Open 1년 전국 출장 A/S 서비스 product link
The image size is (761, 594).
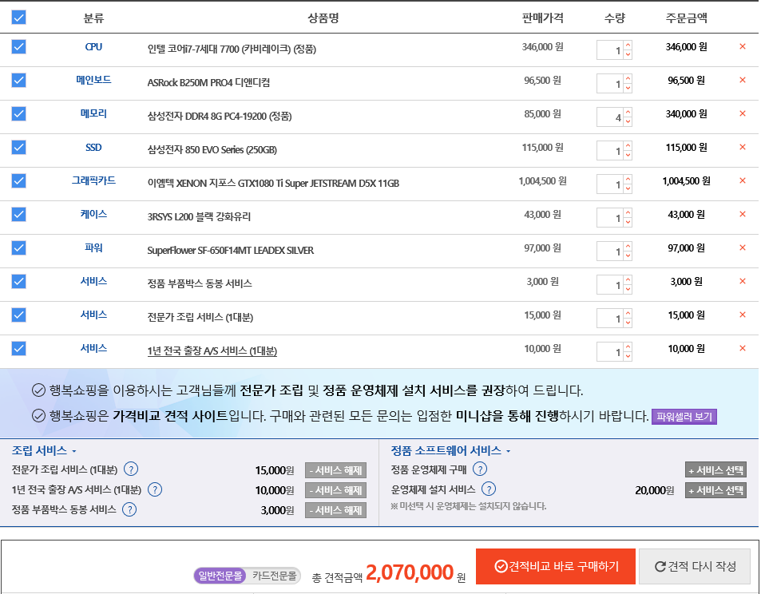[x=212, y=350]
